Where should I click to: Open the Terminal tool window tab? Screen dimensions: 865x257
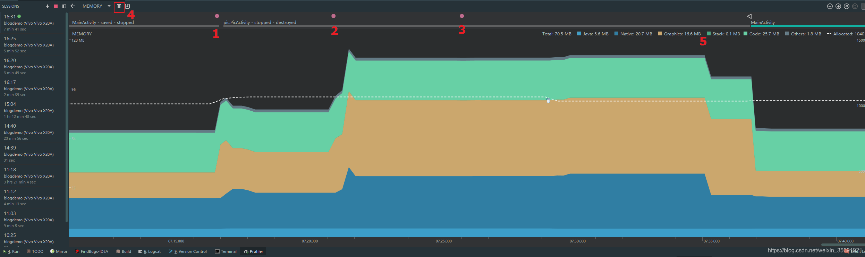226,251
